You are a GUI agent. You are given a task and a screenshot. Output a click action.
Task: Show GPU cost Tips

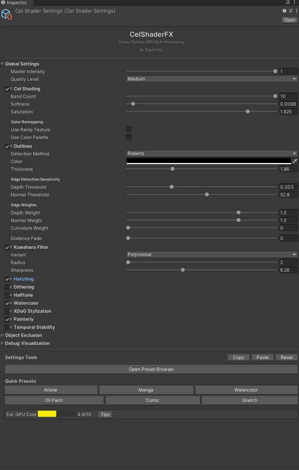point(105,414)
